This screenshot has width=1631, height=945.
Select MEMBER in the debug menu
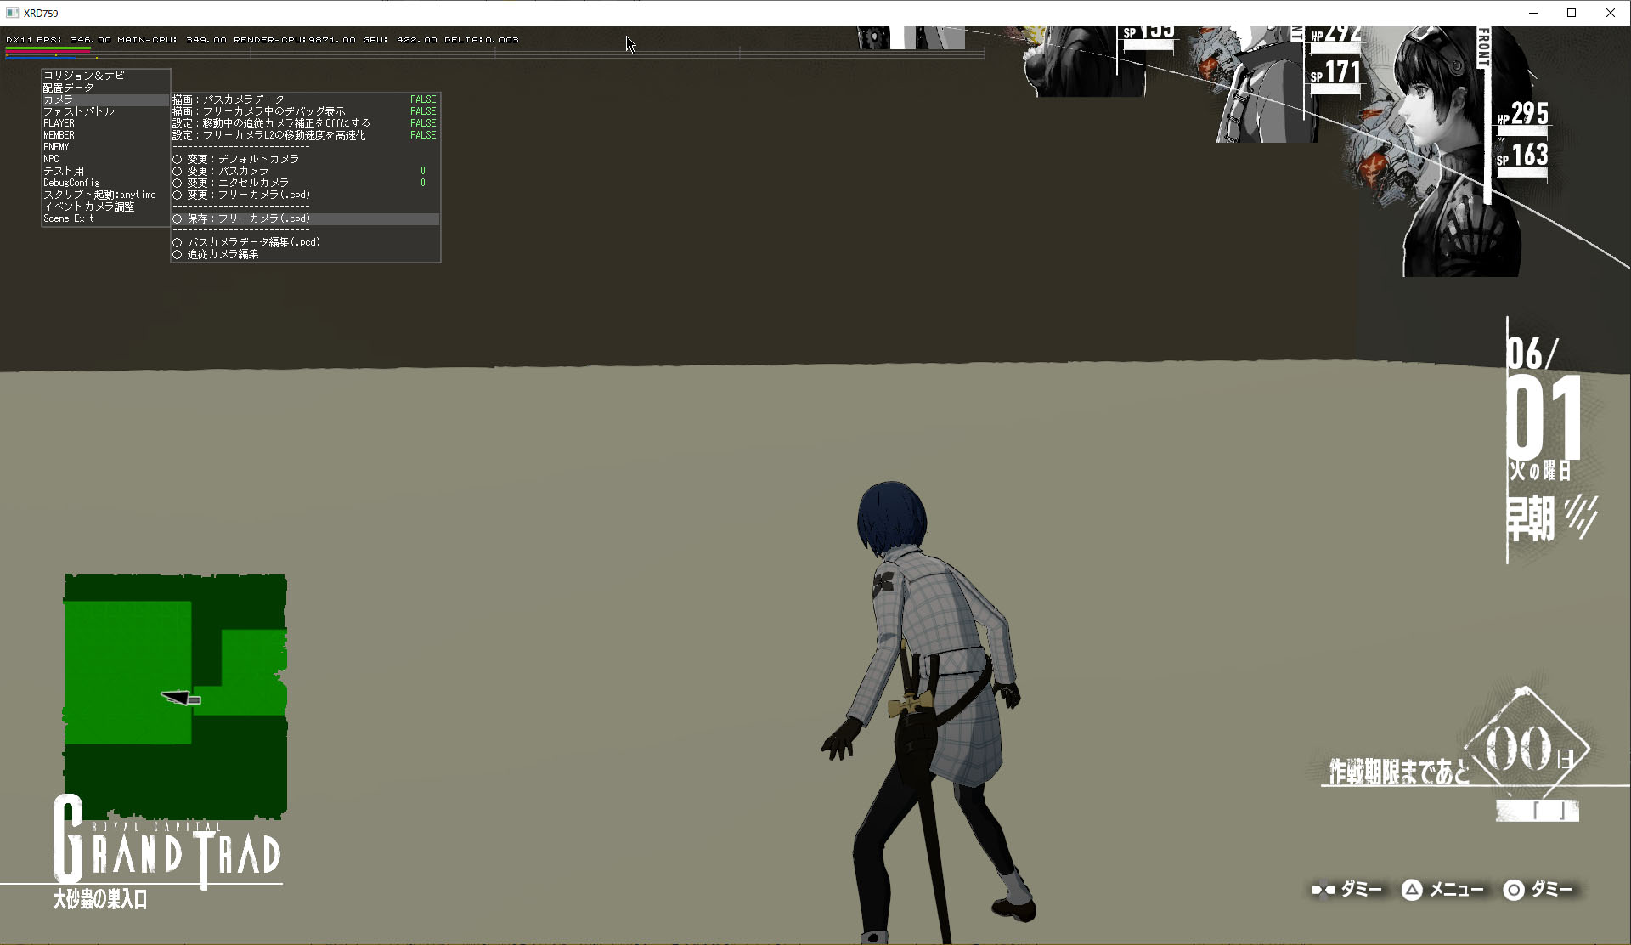coord(59,135)
